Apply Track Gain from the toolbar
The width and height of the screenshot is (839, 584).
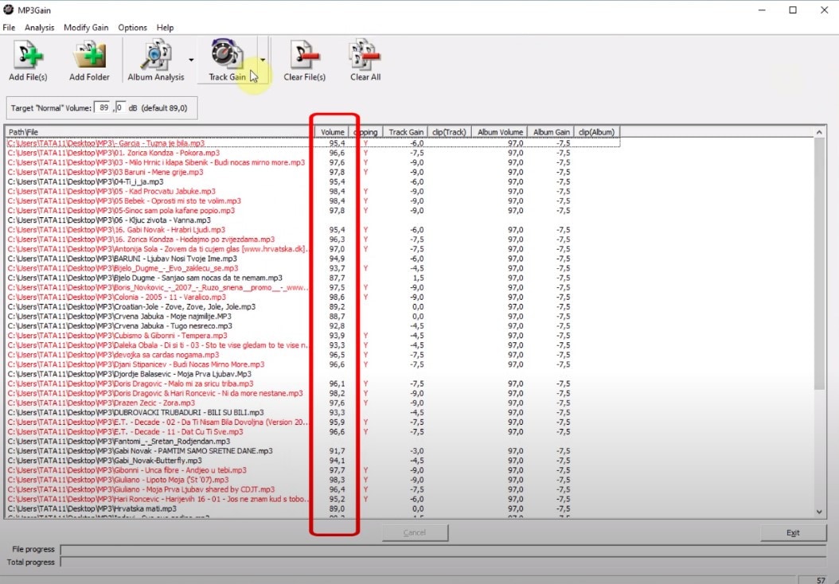tap(228, 60)
